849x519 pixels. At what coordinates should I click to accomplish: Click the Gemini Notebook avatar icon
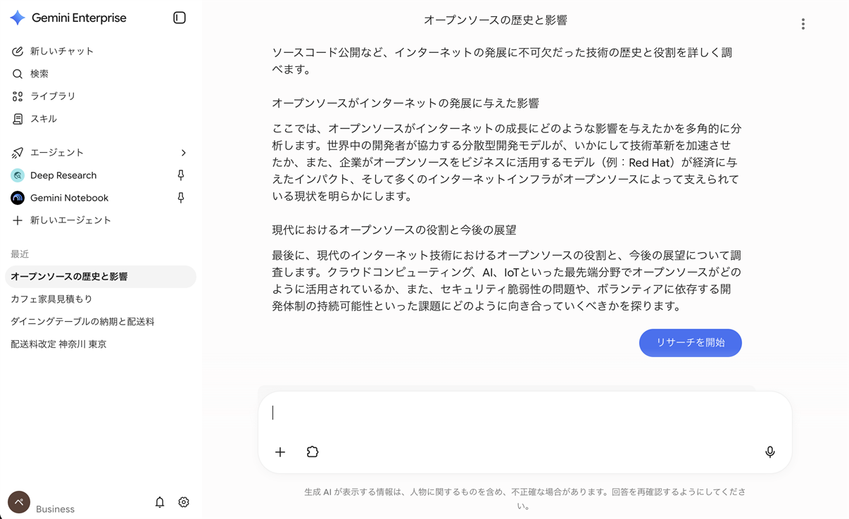[18, 198]
